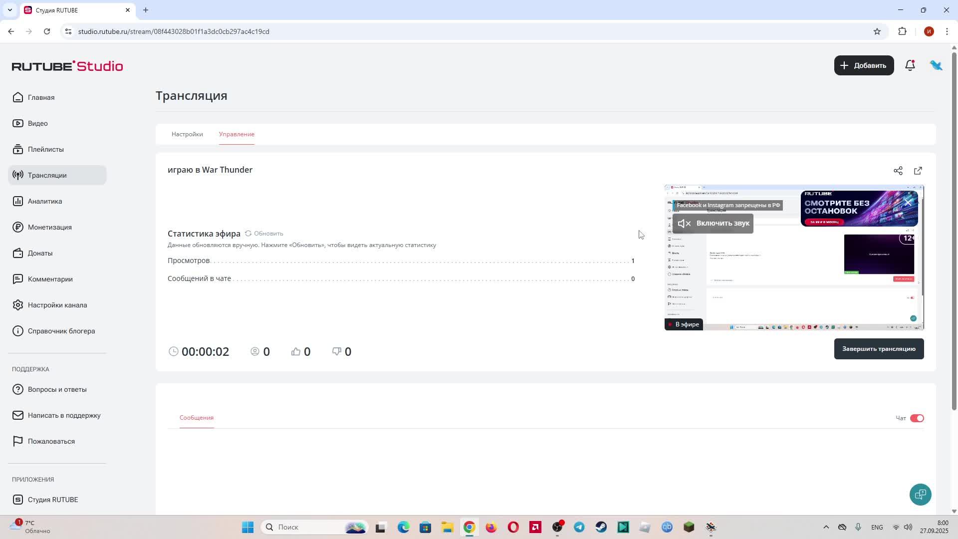This screenshot has height=539, width=958.
Task: Toggle the Чат switch off
Action: pyautogui.click(x=917, y=418)
